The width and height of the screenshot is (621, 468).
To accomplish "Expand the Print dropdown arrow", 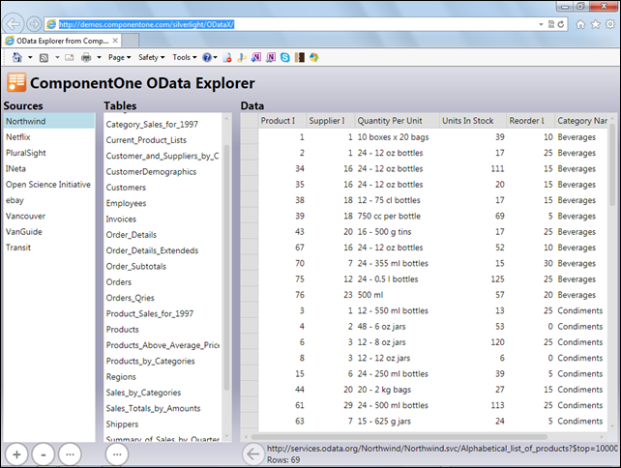I will tap(99, 58).
